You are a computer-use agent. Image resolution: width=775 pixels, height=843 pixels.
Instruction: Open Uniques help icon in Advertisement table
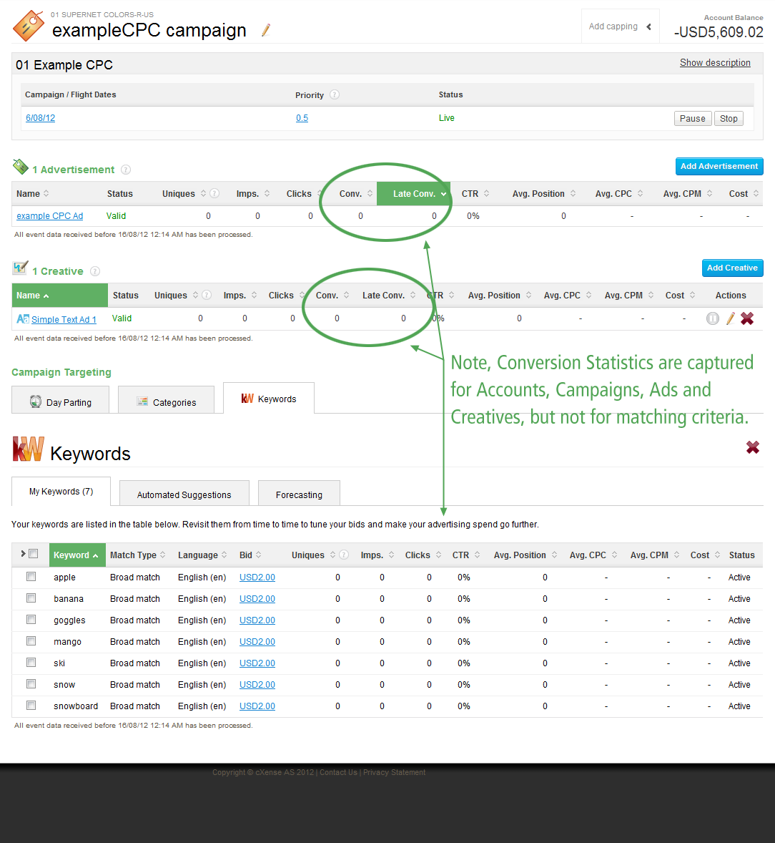click(214, 193)
